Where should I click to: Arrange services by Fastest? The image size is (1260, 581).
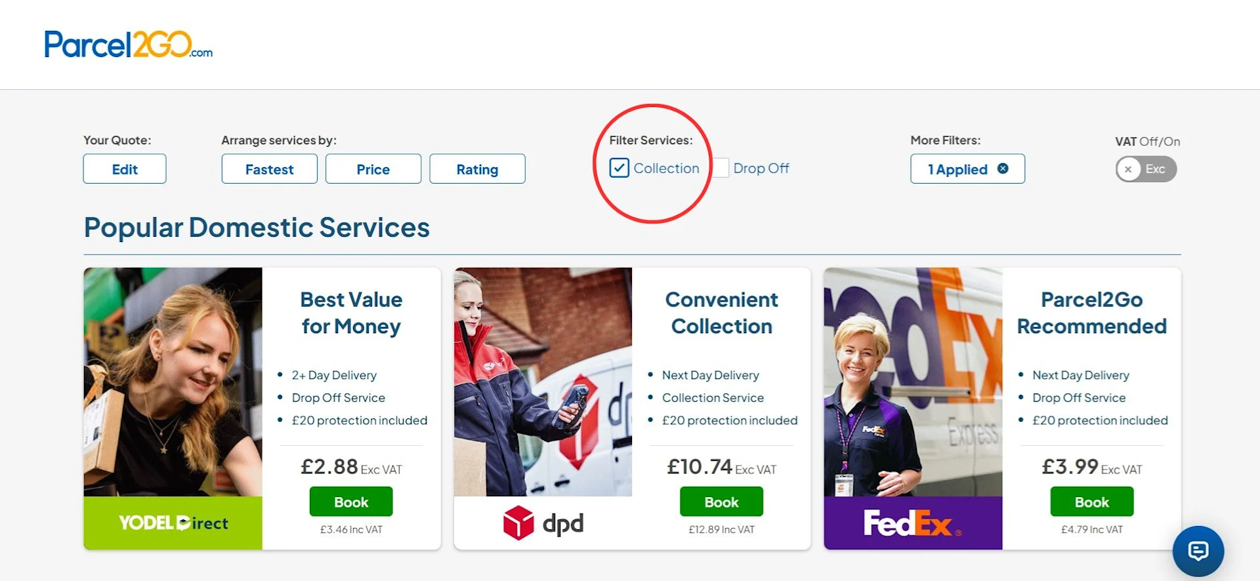click(269, 169)
